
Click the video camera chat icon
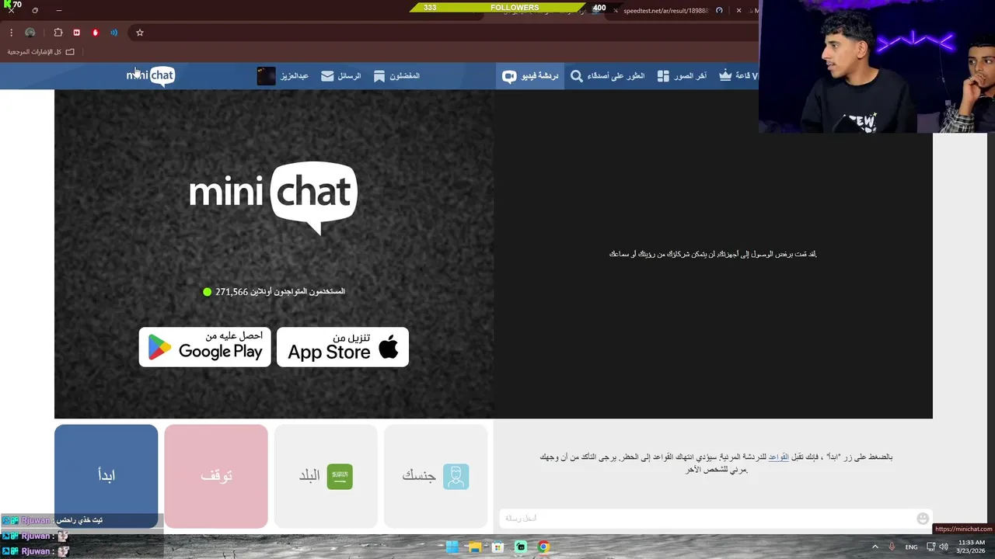click(x=509, y=76)
